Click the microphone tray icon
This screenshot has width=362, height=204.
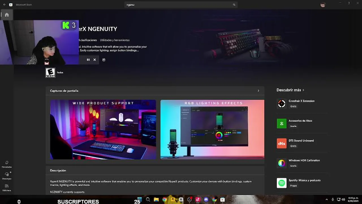click(333, 199)
